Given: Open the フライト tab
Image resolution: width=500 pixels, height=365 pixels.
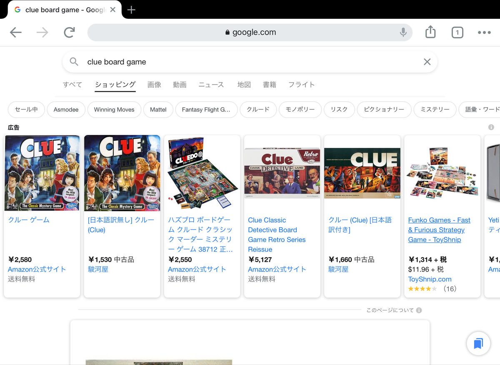Looking at the screenshot, I should click(302, 85).
